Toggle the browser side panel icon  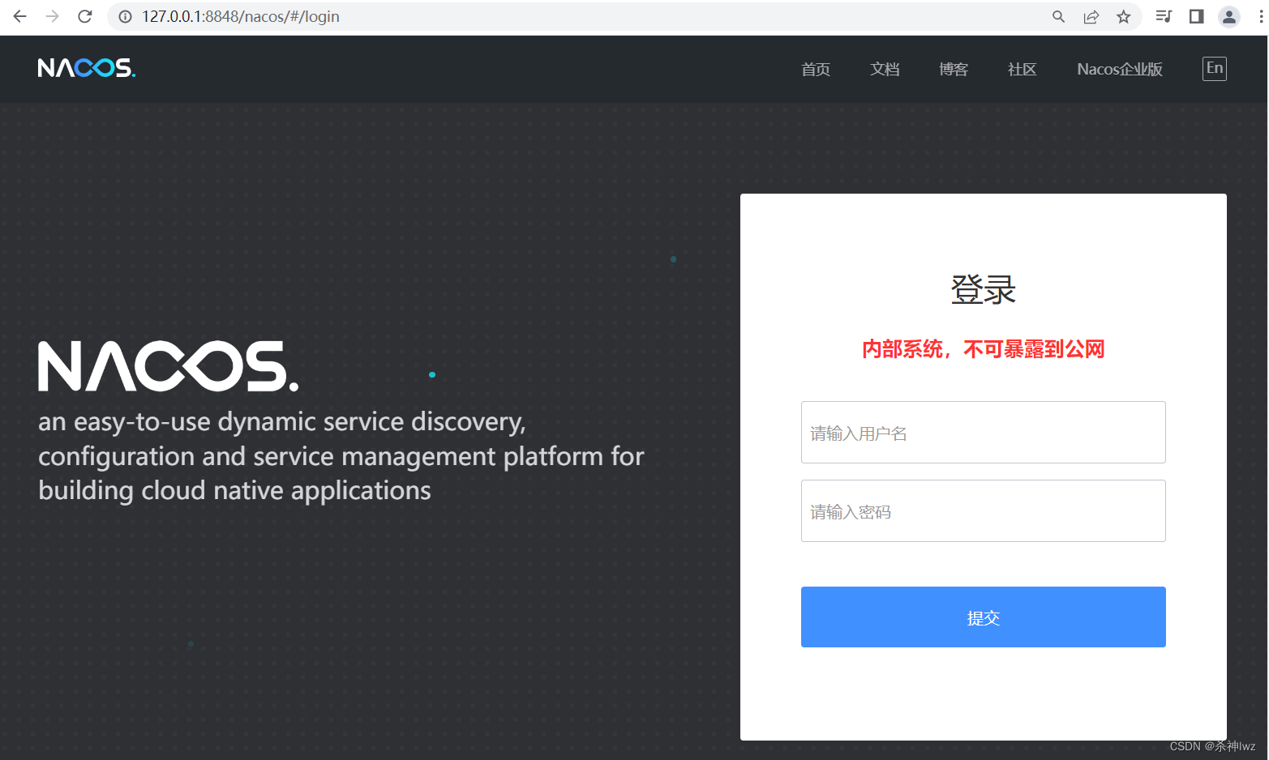pyautogui.click(x=1196, y=16)
